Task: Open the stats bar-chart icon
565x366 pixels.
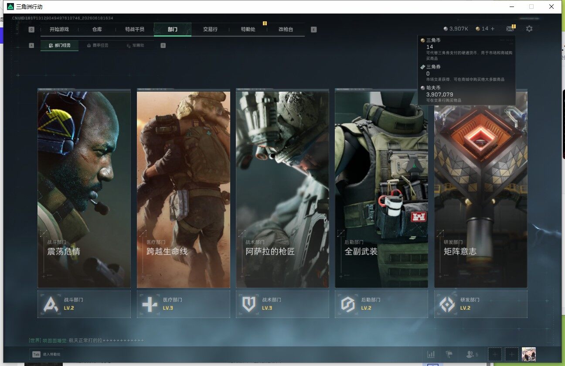Action: pos(431,355)
